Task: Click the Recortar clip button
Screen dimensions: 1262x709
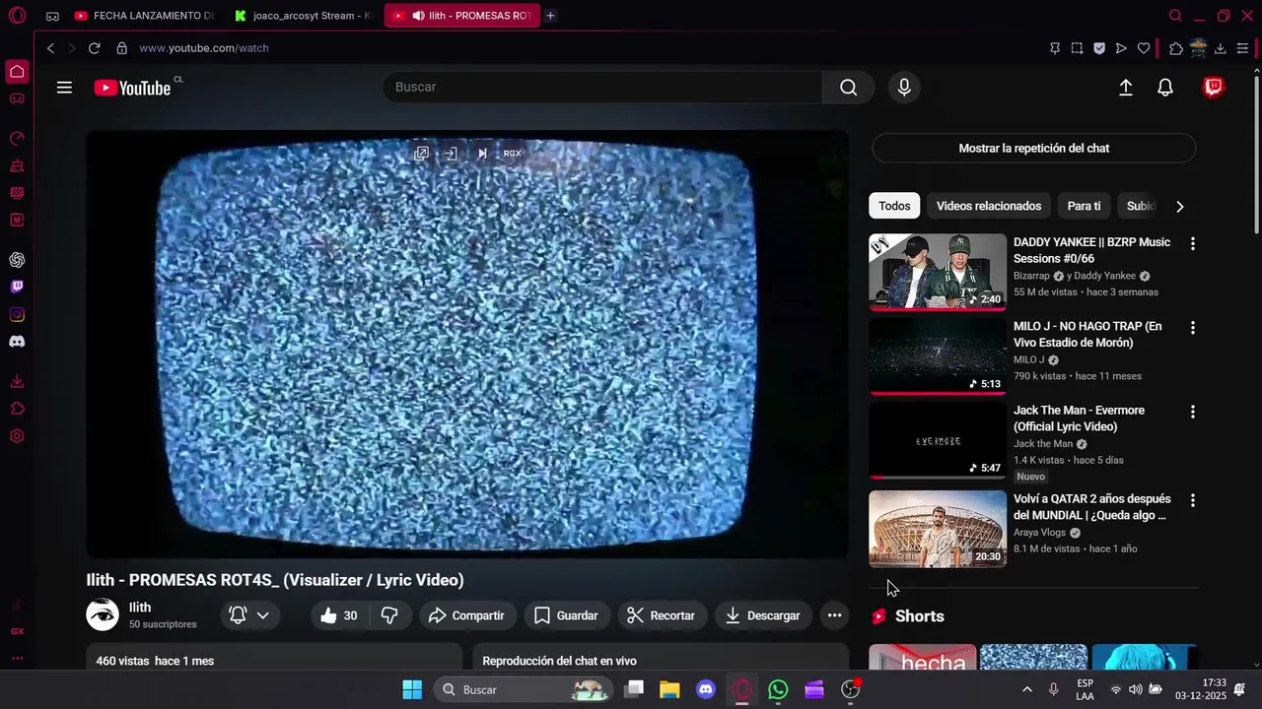Action: tap(663, 615)
